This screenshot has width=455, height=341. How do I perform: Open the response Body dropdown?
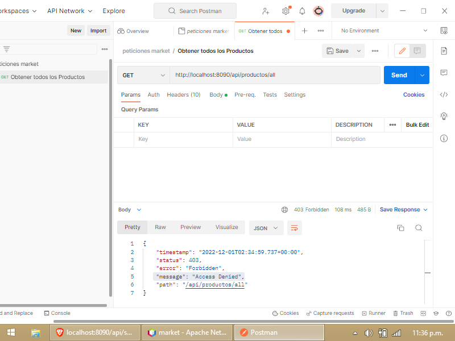coord(130,210)
